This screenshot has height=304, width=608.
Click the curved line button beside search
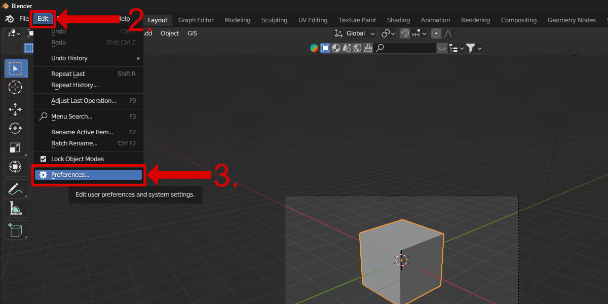442,48
